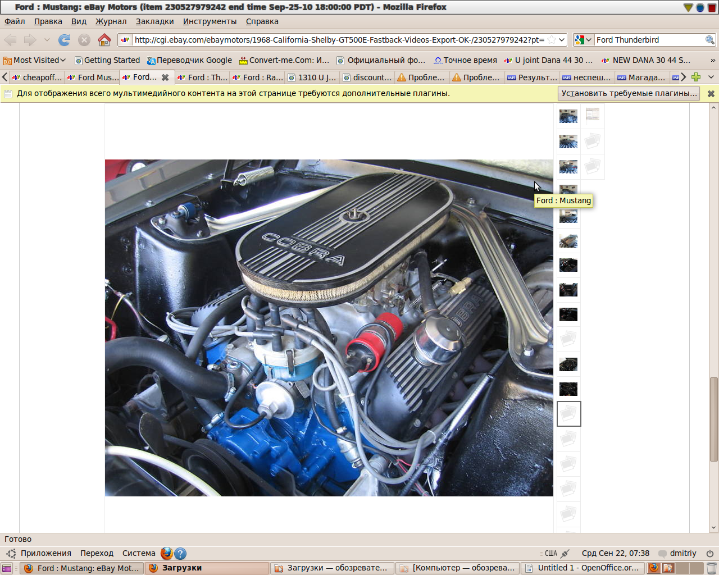Screen dimensions: 719x575
Task: Switch to the 1310 U J... tab
Action: (x=312, y=77)
